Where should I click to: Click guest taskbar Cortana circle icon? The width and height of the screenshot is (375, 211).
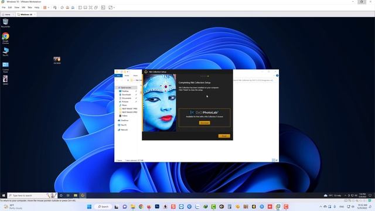(x=61, y=195)
